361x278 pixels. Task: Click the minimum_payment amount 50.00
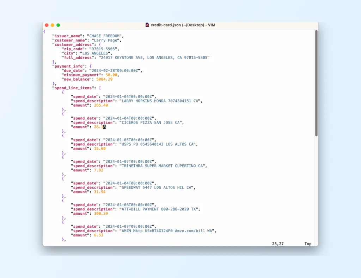(112, 75)
